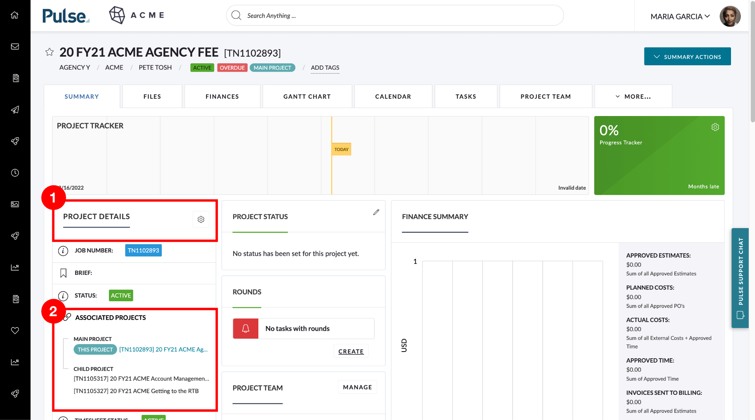Click the Pulse logo
The height and width of the screenshot is (420, 755).
coord(66,16)
